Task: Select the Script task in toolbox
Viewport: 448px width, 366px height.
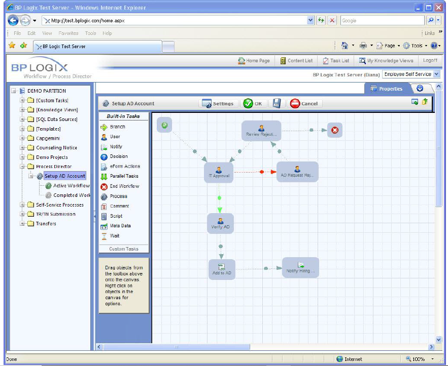Action: pos(112,216)
